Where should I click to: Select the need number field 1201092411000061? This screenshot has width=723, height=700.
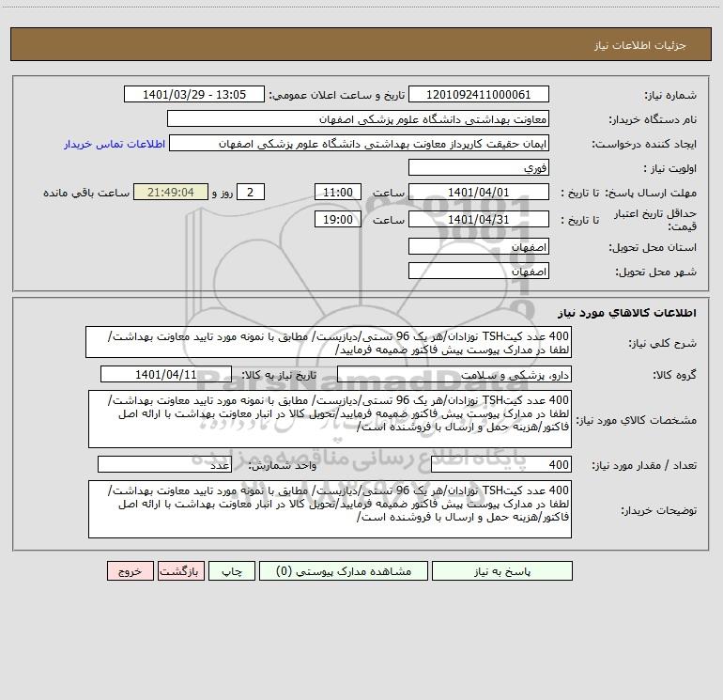pos(479,94)
